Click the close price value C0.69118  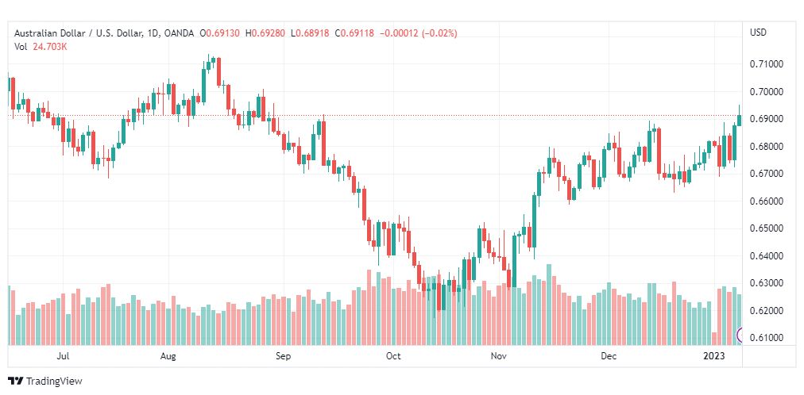click(x=358, y=33)
